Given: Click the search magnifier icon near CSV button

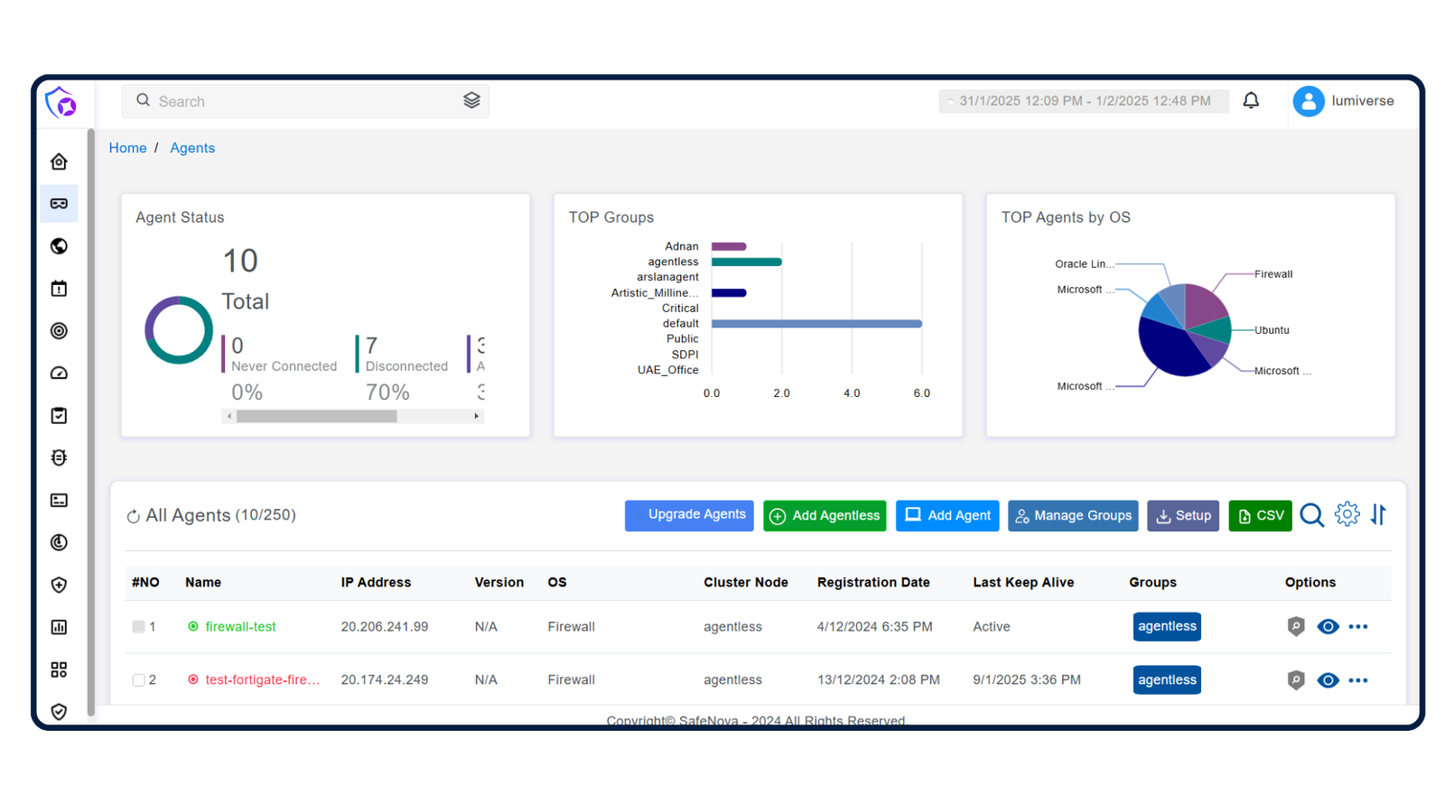Looking at the screenshot, I should [1311, 515].
